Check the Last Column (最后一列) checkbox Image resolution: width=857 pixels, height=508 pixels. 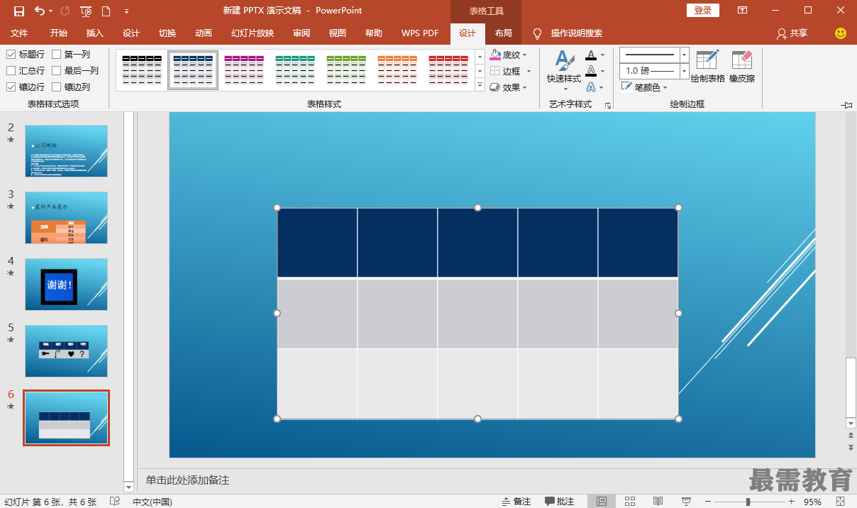(x=56, y=71)
